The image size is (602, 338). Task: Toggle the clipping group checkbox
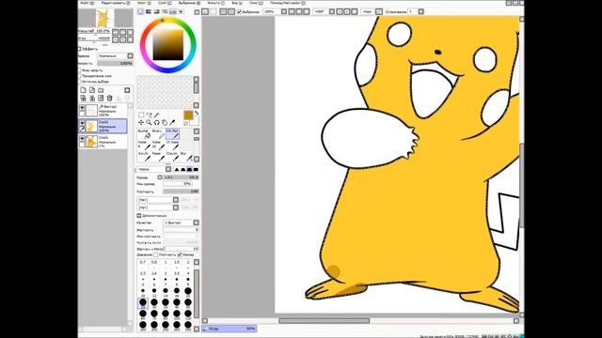[x=79, y=76]
